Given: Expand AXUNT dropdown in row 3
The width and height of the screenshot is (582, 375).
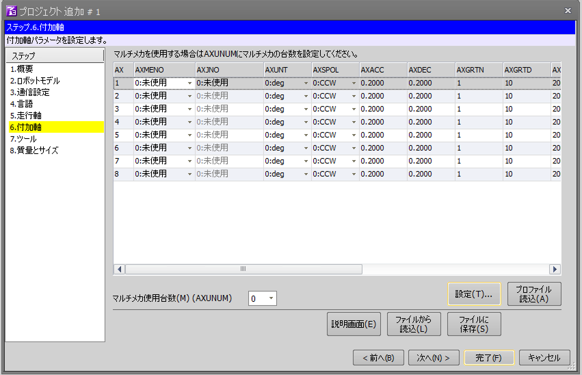Looking at the screenshot, I should [x=306, y=109].
